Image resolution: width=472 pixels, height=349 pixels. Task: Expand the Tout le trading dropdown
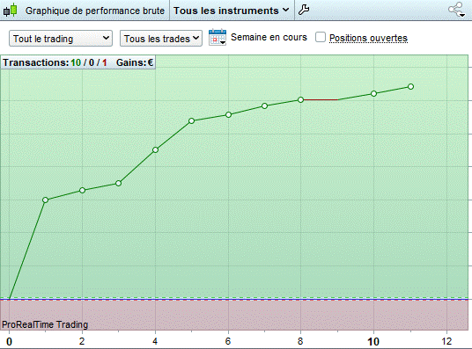click(61, 39)
